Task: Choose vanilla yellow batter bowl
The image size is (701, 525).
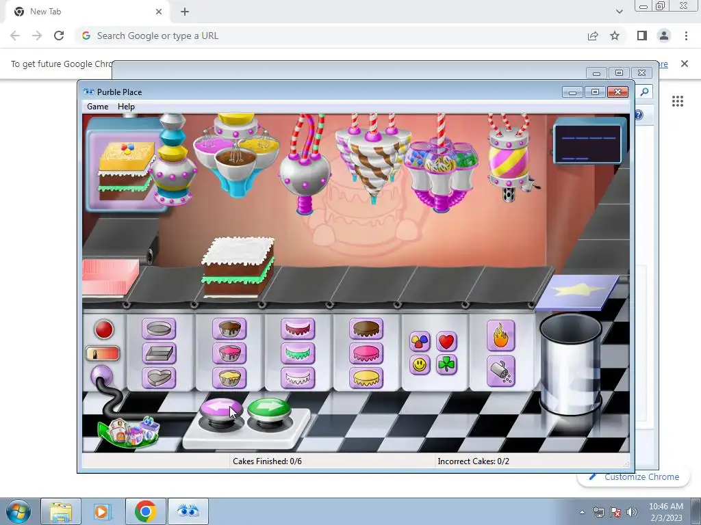Action: coord(229,377)
